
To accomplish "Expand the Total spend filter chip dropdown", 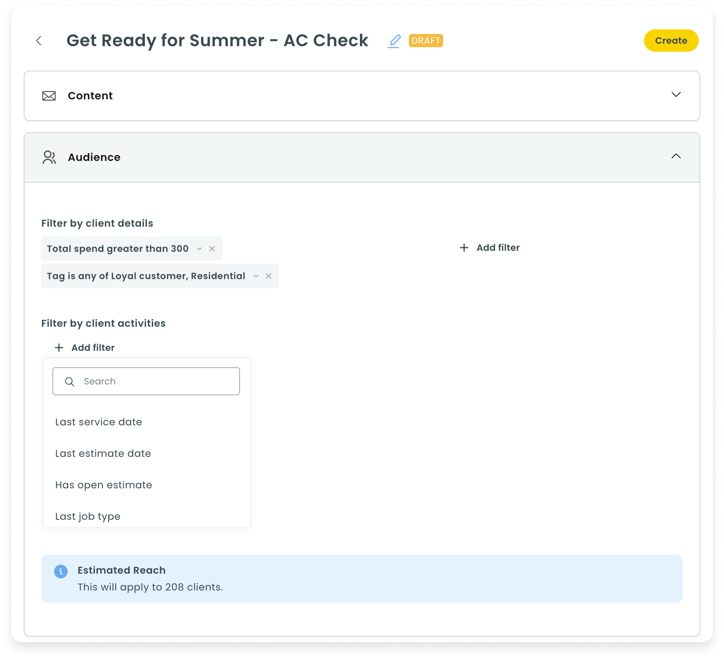I will coord(200,248).
